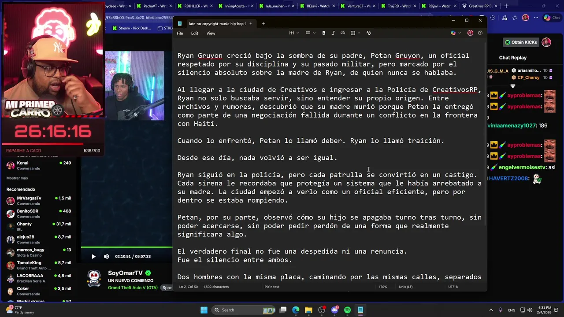564x317 pixels.
Task: Open Spotify from the taskbar
Action: point(347,310)
